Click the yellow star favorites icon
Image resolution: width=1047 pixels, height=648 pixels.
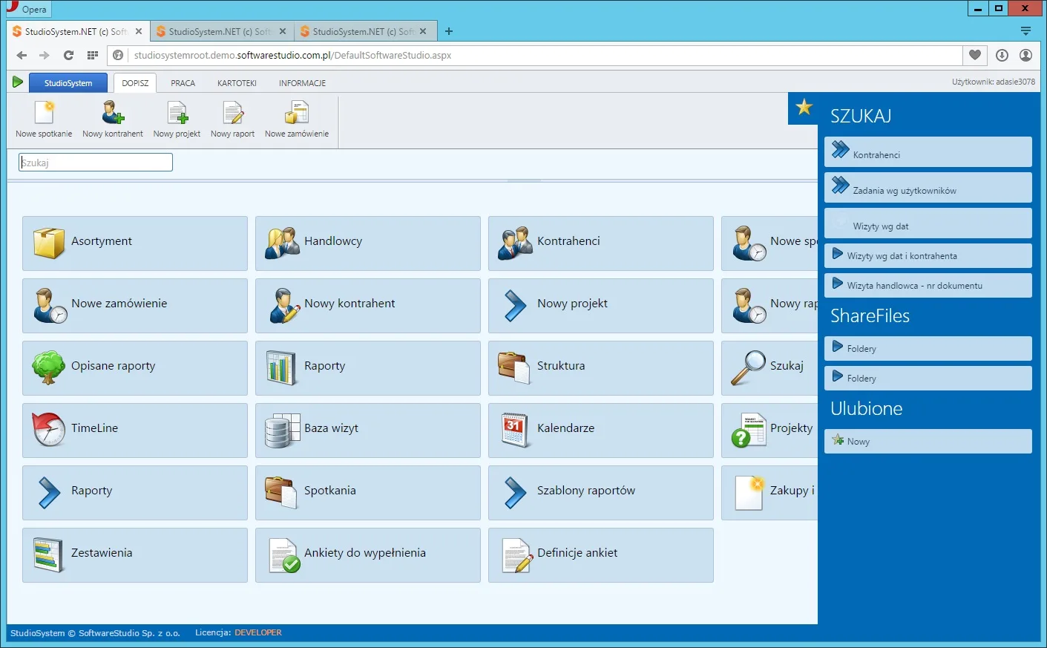tap(804, 108)
